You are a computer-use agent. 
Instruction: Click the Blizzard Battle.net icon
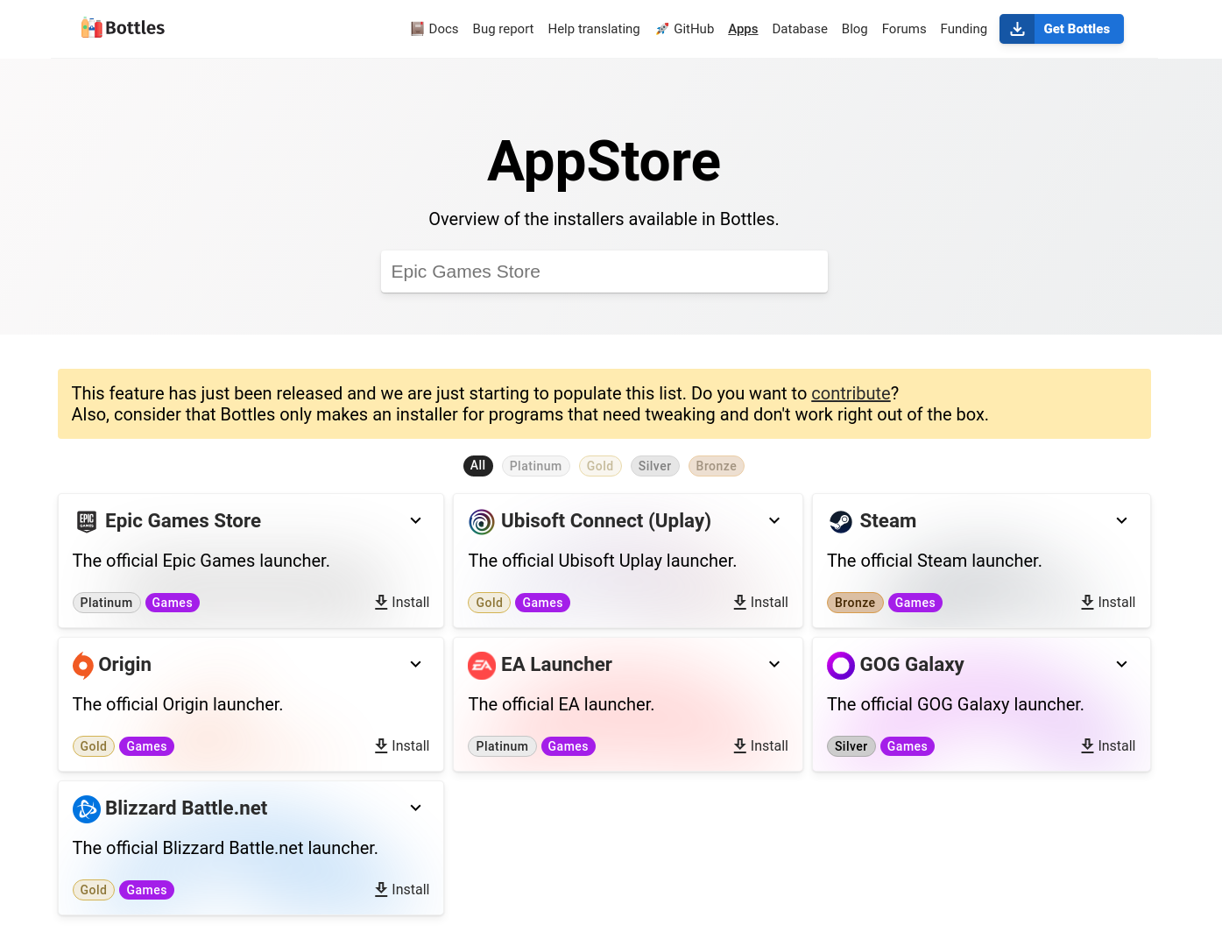[x=87, y=808]
